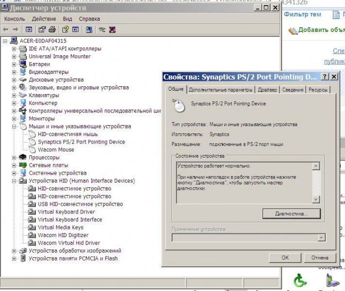Open the Properties toolbar icon
The height and width of the screenshot is (291, 345).
coord(42,30)
